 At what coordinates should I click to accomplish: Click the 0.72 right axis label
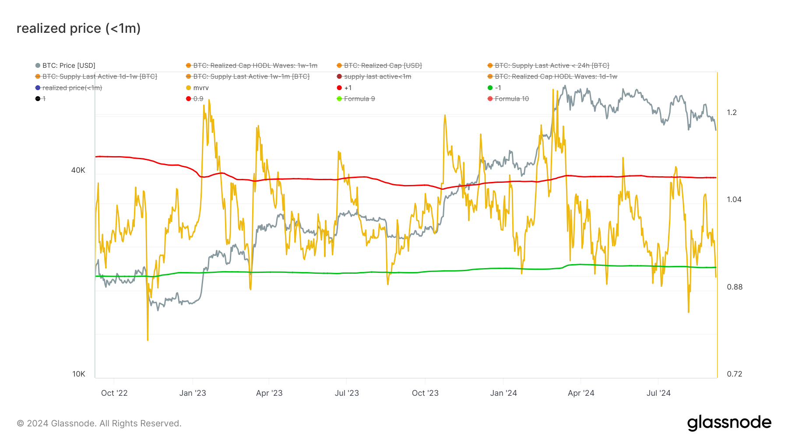(x=735, y=374)
